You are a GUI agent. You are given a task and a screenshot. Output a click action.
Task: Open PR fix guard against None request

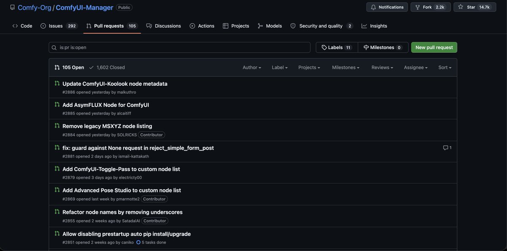(x=138, y=148)
